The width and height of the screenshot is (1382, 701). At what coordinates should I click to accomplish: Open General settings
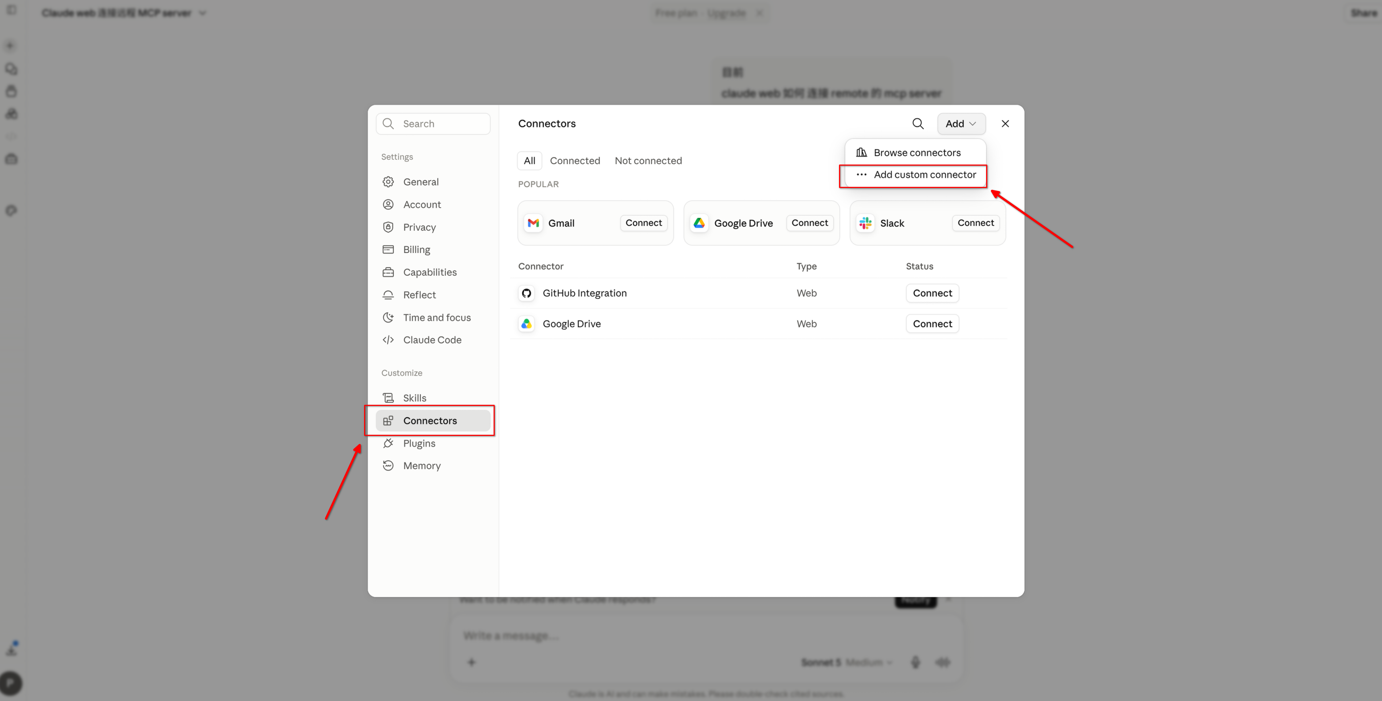[x=433, y=182]
